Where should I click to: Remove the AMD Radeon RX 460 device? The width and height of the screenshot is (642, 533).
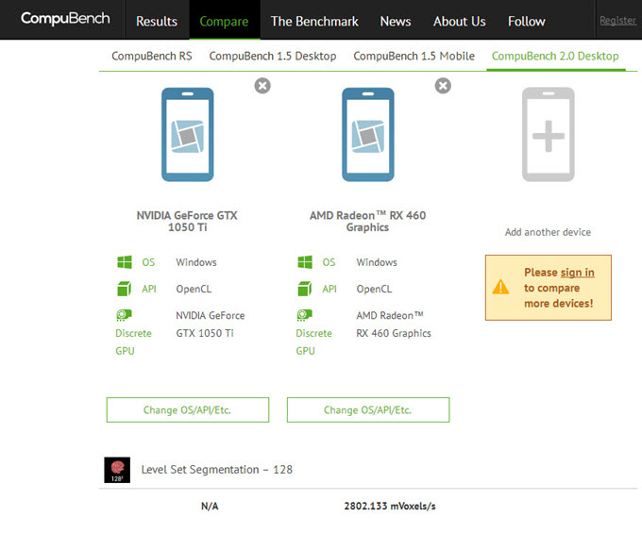(x=443, y=86)
